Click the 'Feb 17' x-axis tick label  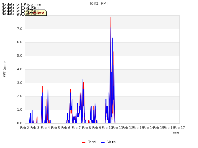pos(179,128)
